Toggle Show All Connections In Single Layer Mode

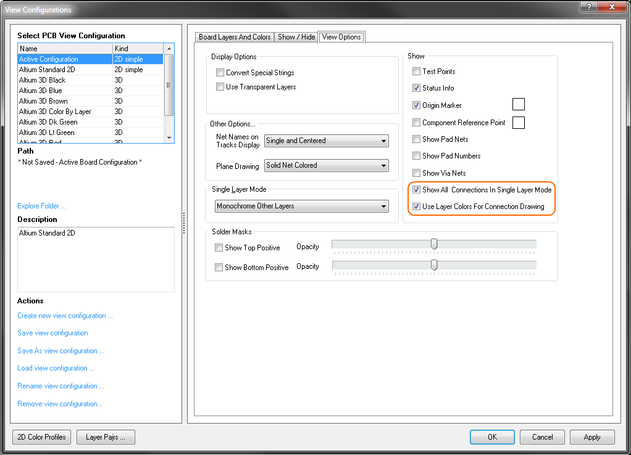[x=417, y=190]
